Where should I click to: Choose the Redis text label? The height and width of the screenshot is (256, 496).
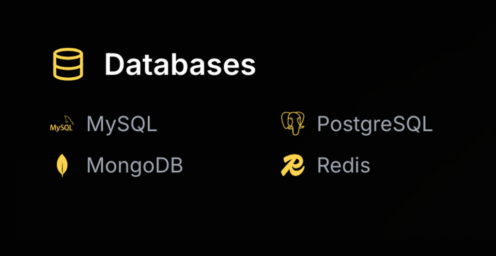pyautogui.click(x=343, y=166)
